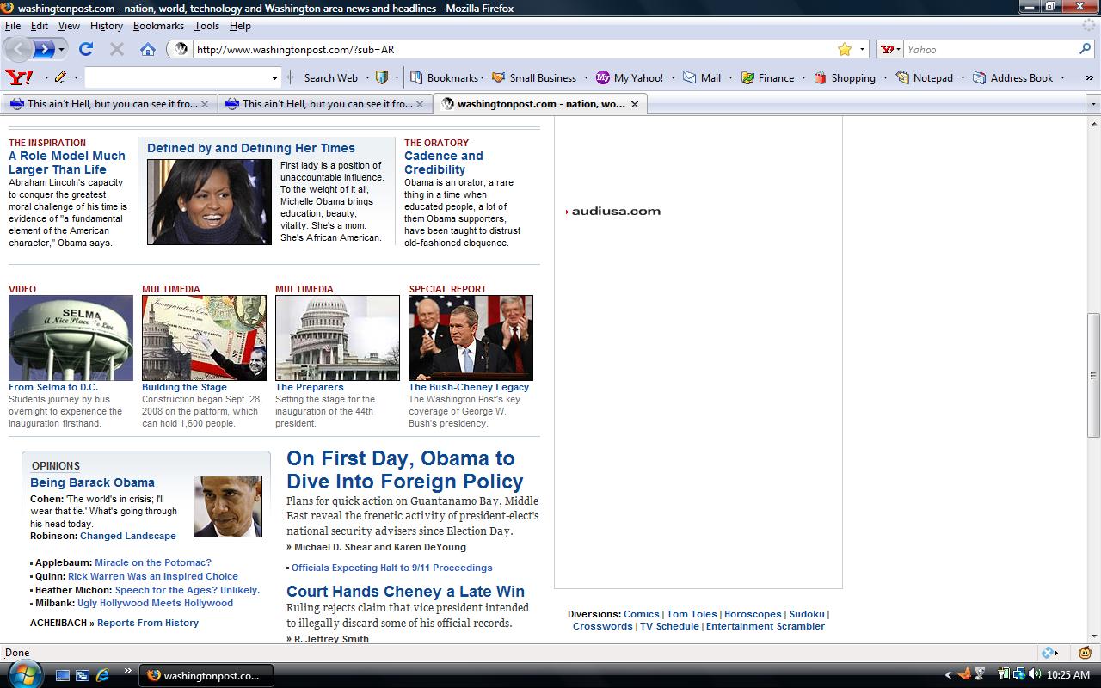This screenshot has height=688, width=1101.
Task: Click the Yahoo! logo in the toolbar
Action: click(19, 77)
